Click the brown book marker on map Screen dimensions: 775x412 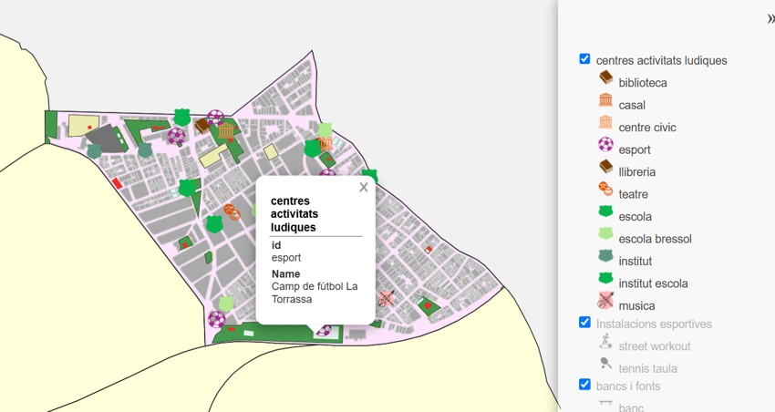pos(202,126)
